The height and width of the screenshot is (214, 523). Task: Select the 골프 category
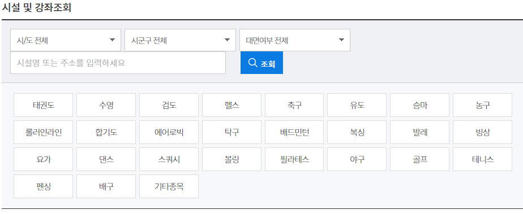coord(419,159)
